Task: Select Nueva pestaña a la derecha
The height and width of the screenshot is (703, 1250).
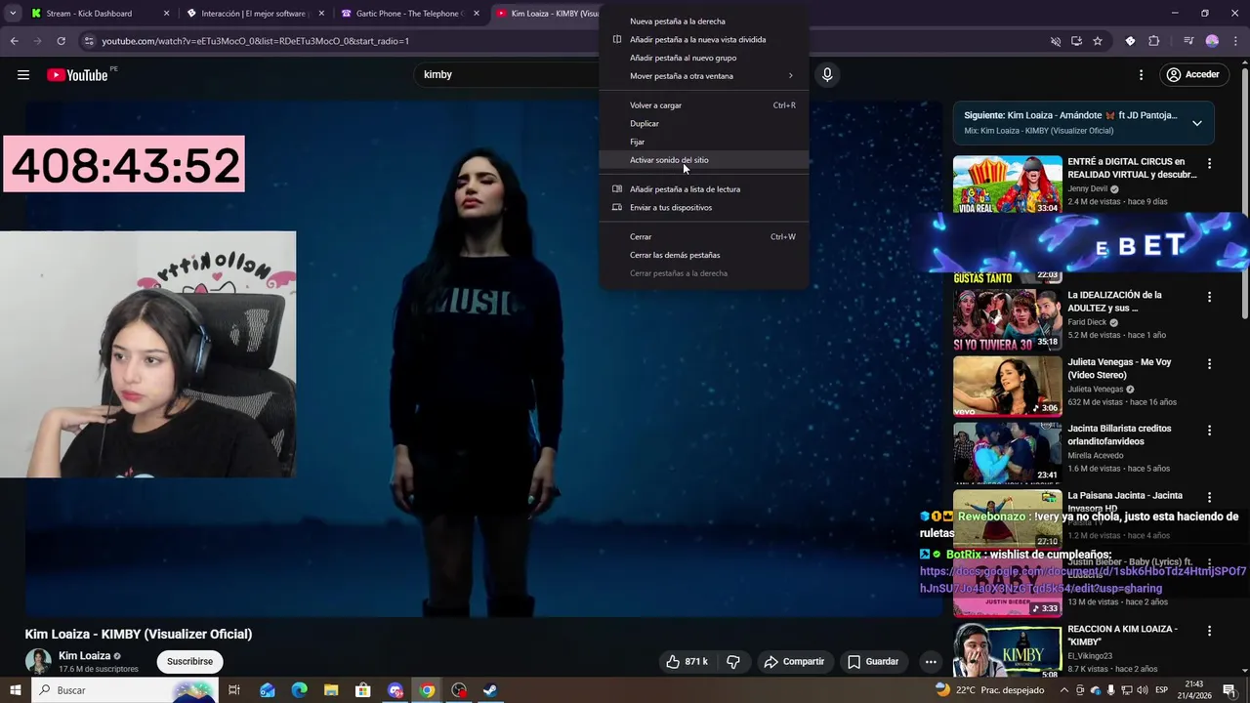Action: pyautogui.click(x=704, y=21)
